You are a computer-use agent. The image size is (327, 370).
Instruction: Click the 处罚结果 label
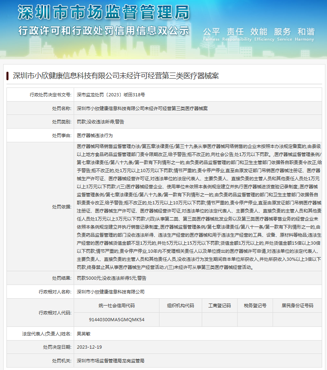tap(62, 278)
